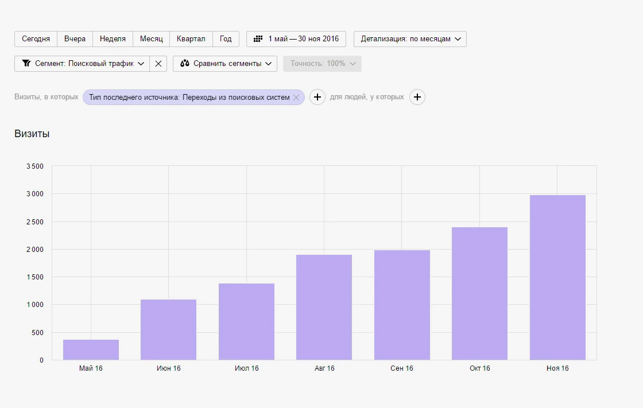Image resolution: width=643 pixels, height=408 pixels.
Task: Open the Сегмент: Поисковый трафик dropdown
Action: (x=82, y=64)
